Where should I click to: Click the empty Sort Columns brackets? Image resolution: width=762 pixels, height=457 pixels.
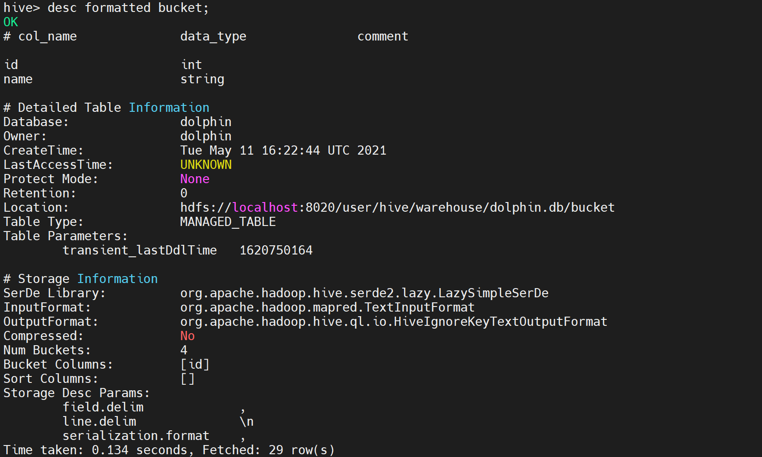click(188, 379)
